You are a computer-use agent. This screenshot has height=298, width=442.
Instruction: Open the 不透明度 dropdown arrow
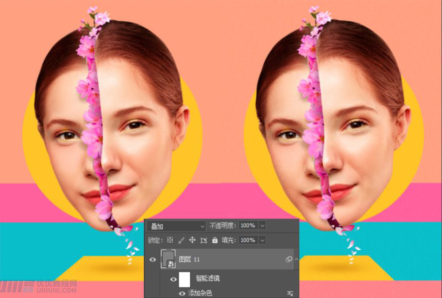[262, 225]
